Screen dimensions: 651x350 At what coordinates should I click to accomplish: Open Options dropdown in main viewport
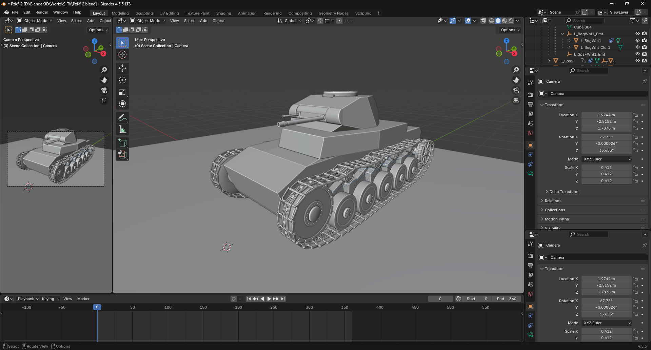[510, 30]
